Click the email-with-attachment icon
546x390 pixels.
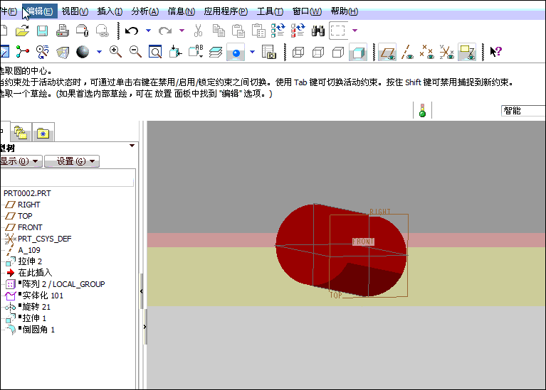click(82, 31)
